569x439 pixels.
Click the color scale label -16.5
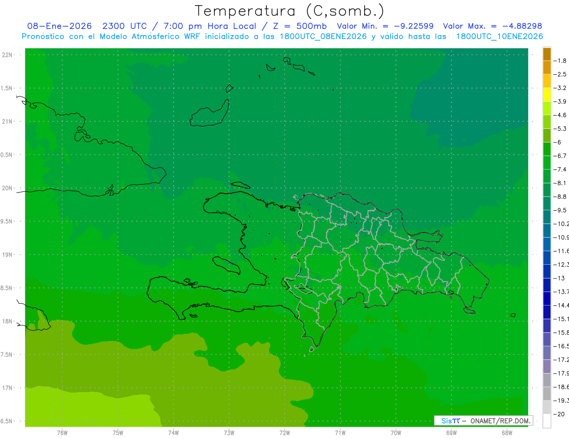(562, 346)
